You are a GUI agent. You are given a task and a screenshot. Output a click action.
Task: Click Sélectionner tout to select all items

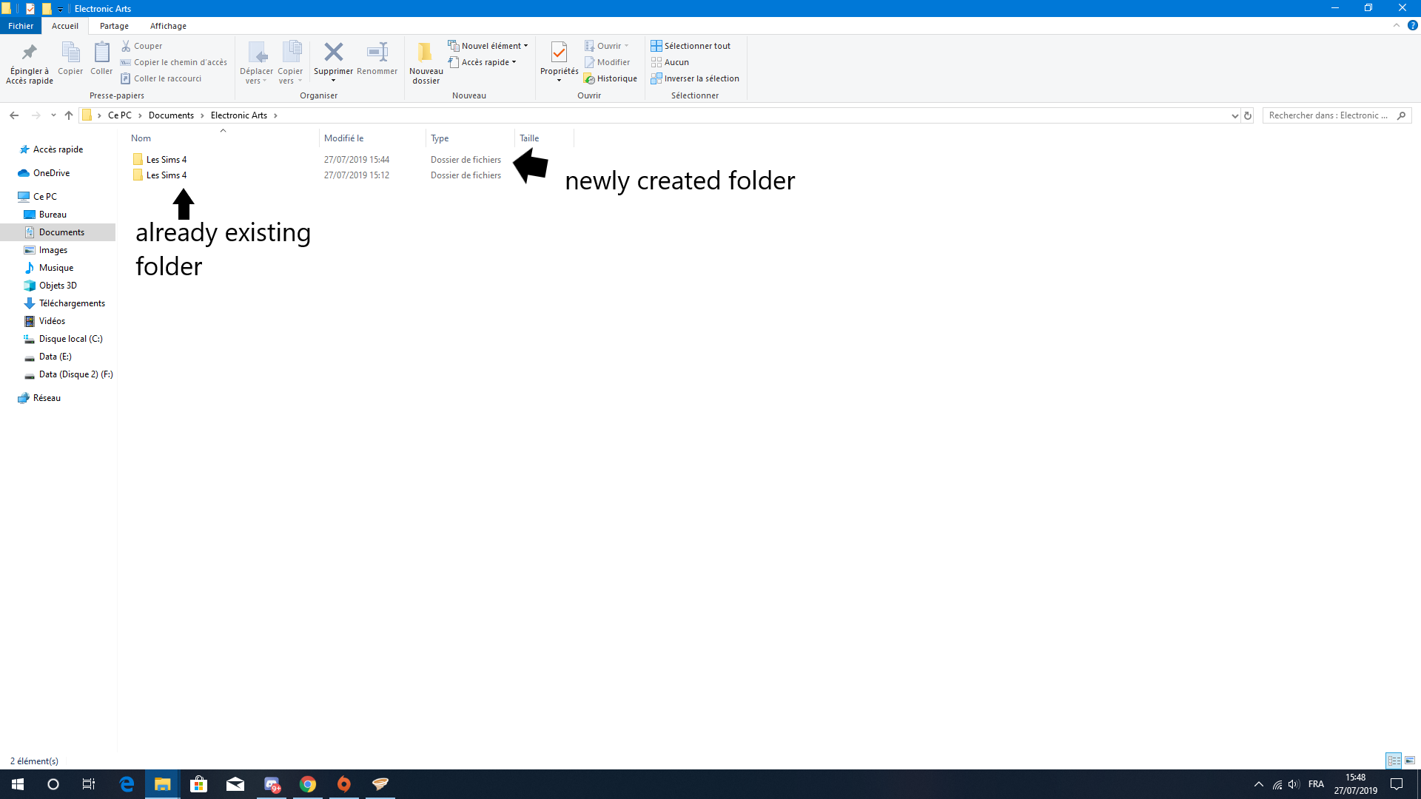pos(690,45)
